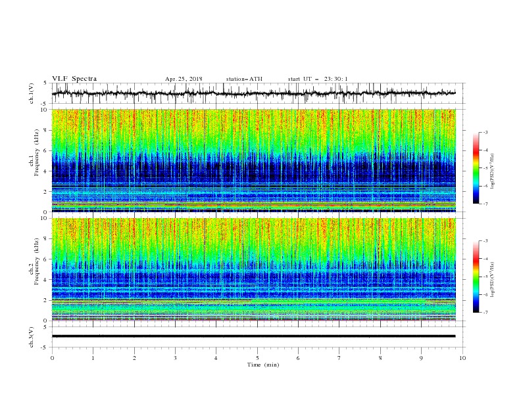The height and width of the screenshot is (402, 521).
Task: Click the "-7" tick on upper color bar
Action: coord(485,204)
